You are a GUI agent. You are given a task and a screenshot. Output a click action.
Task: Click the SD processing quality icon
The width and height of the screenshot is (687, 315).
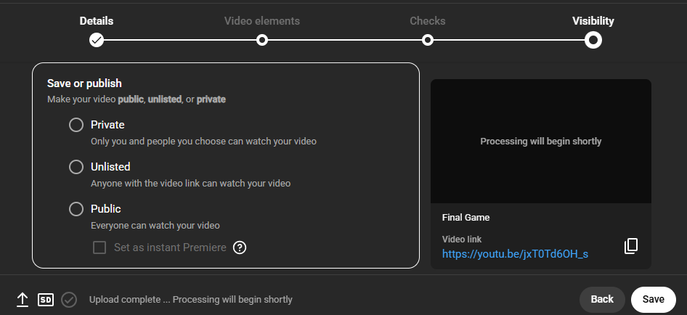tap(46, 299)
